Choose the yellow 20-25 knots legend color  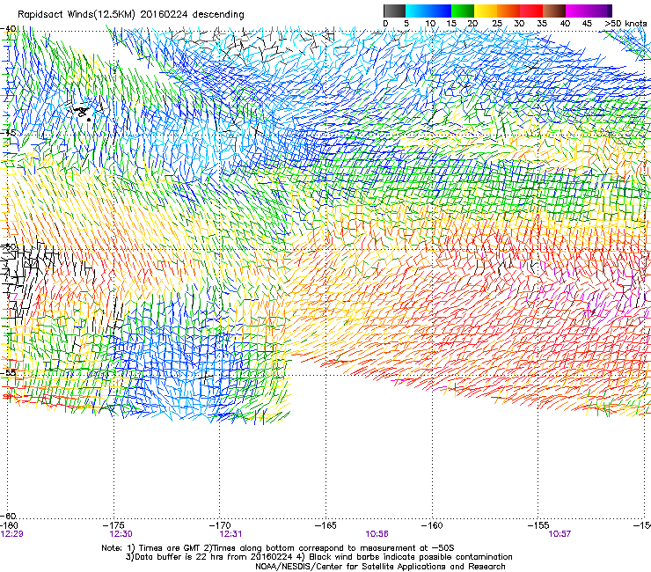click(486, 11)
